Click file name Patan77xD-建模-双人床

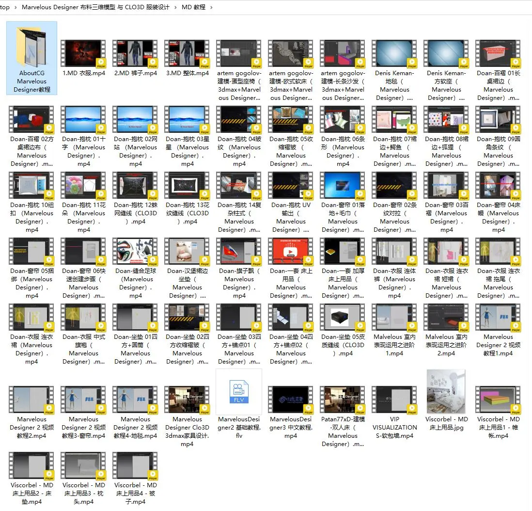click(343, 431)
